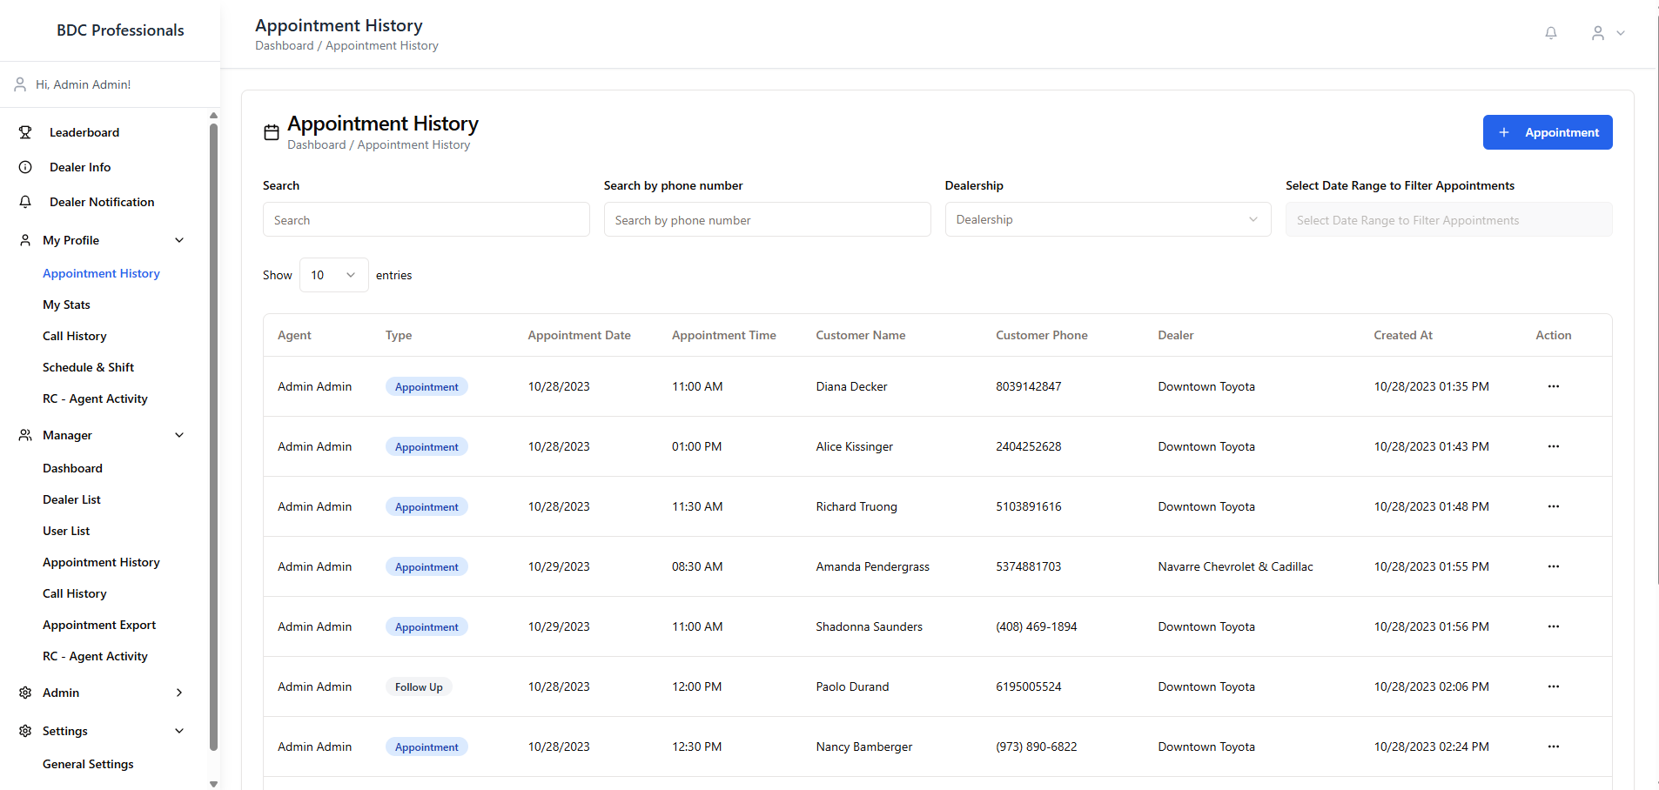Expand the Admin section chevron

point(179,693)
